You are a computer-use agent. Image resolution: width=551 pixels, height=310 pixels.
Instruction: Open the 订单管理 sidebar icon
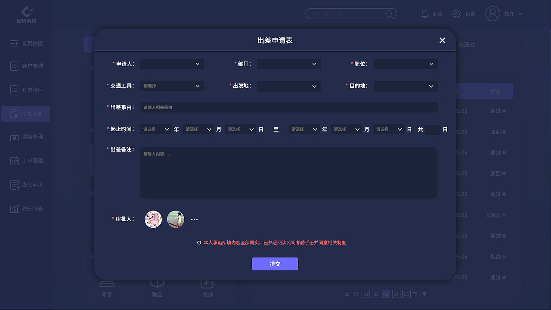click(14, 90)
